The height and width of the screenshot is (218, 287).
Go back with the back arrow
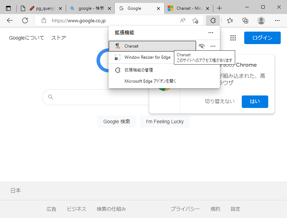(x=10, y=20)
